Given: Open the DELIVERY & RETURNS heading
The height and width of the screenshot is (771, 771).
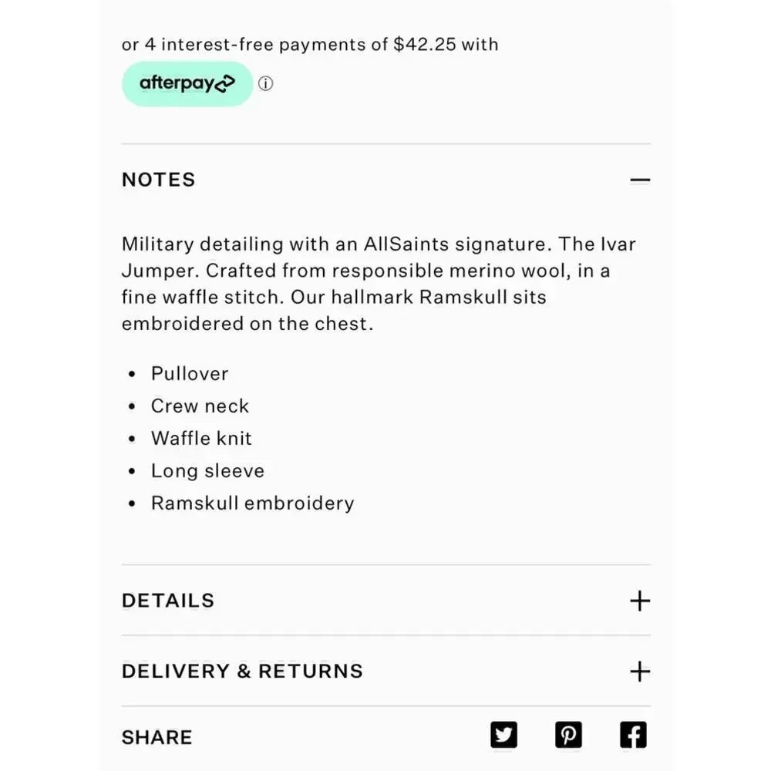Looking at the screenshot, I should point(242,672).
